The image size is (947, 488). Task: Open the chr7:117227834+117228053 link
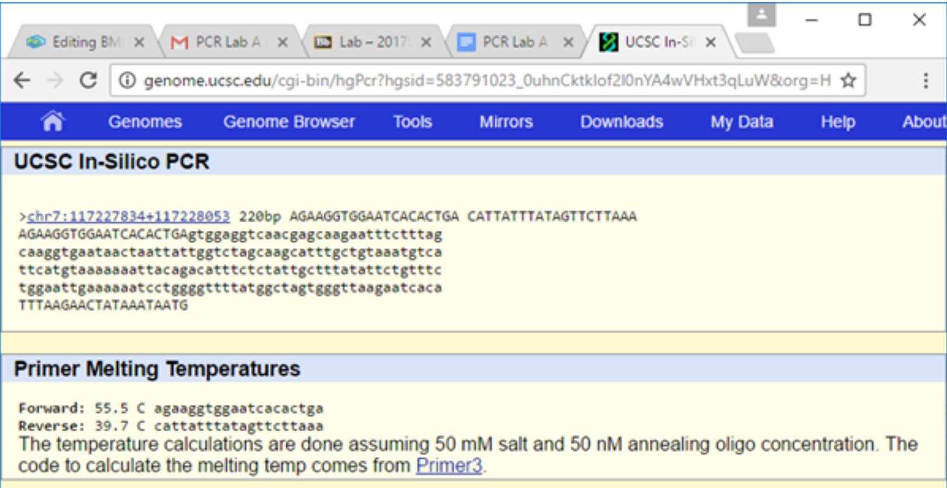pyautogui.click(x=129, y=217)
